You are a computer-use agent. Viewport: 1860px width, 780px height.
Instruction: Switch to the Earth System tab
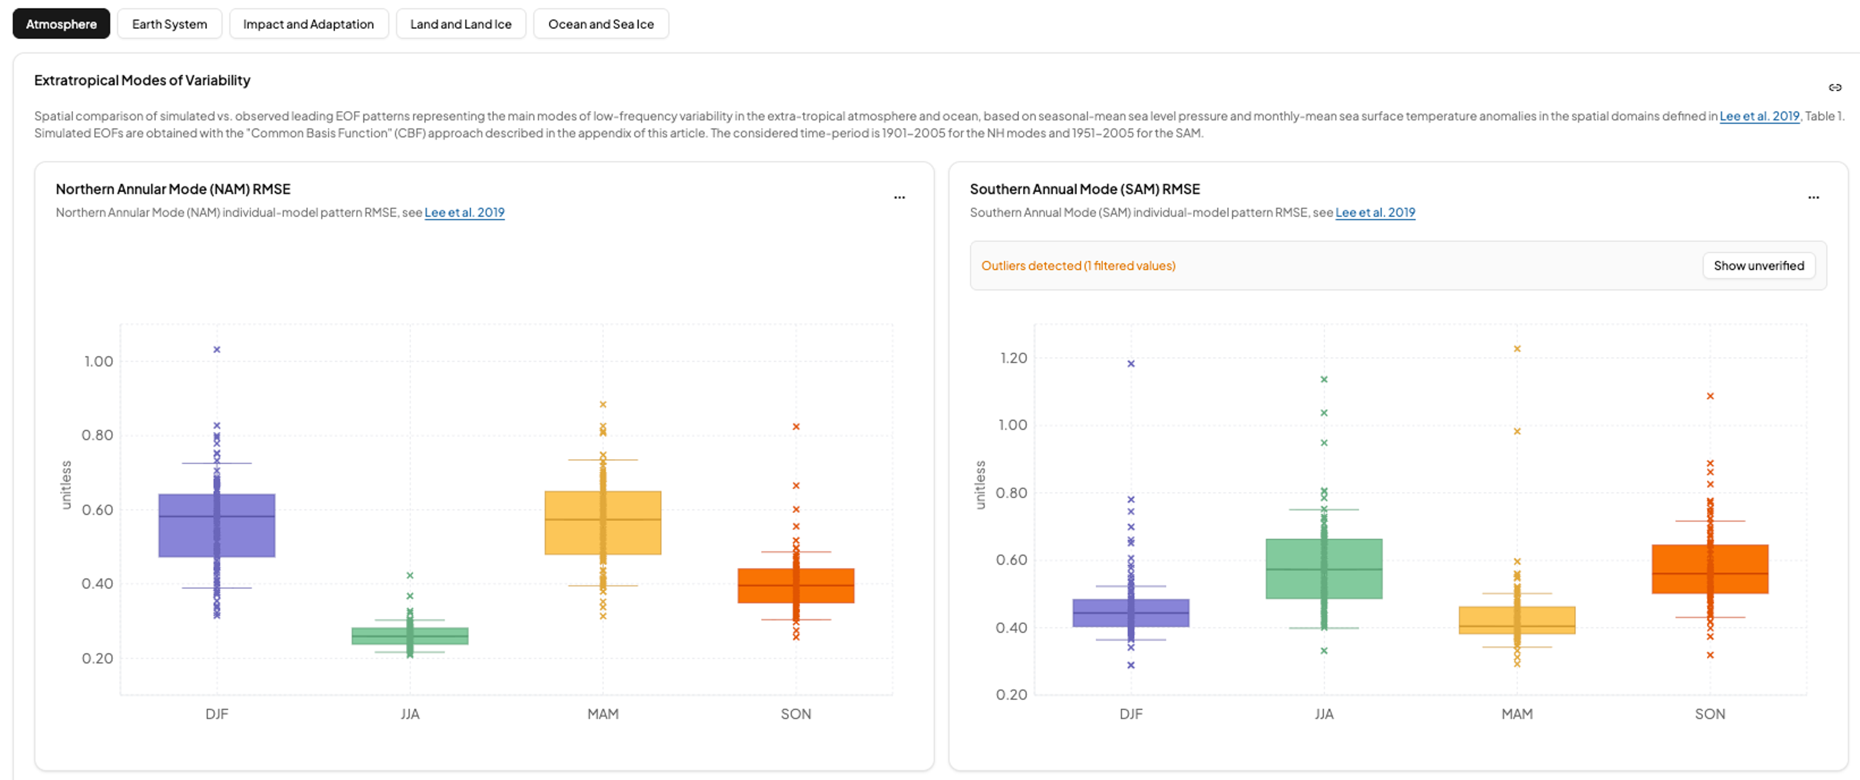point(169,24)
